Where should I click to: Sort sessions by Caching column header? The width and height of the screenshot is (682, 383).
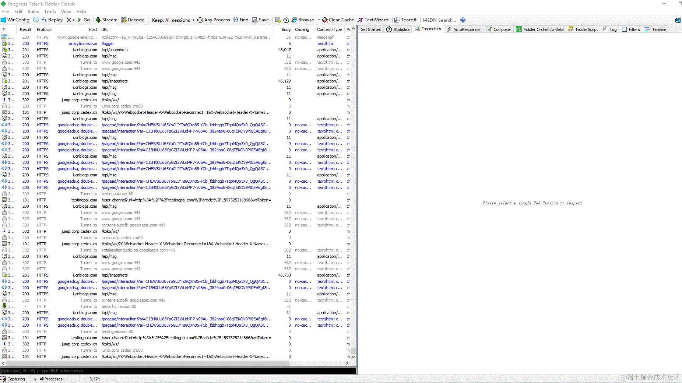pos(303,29)
